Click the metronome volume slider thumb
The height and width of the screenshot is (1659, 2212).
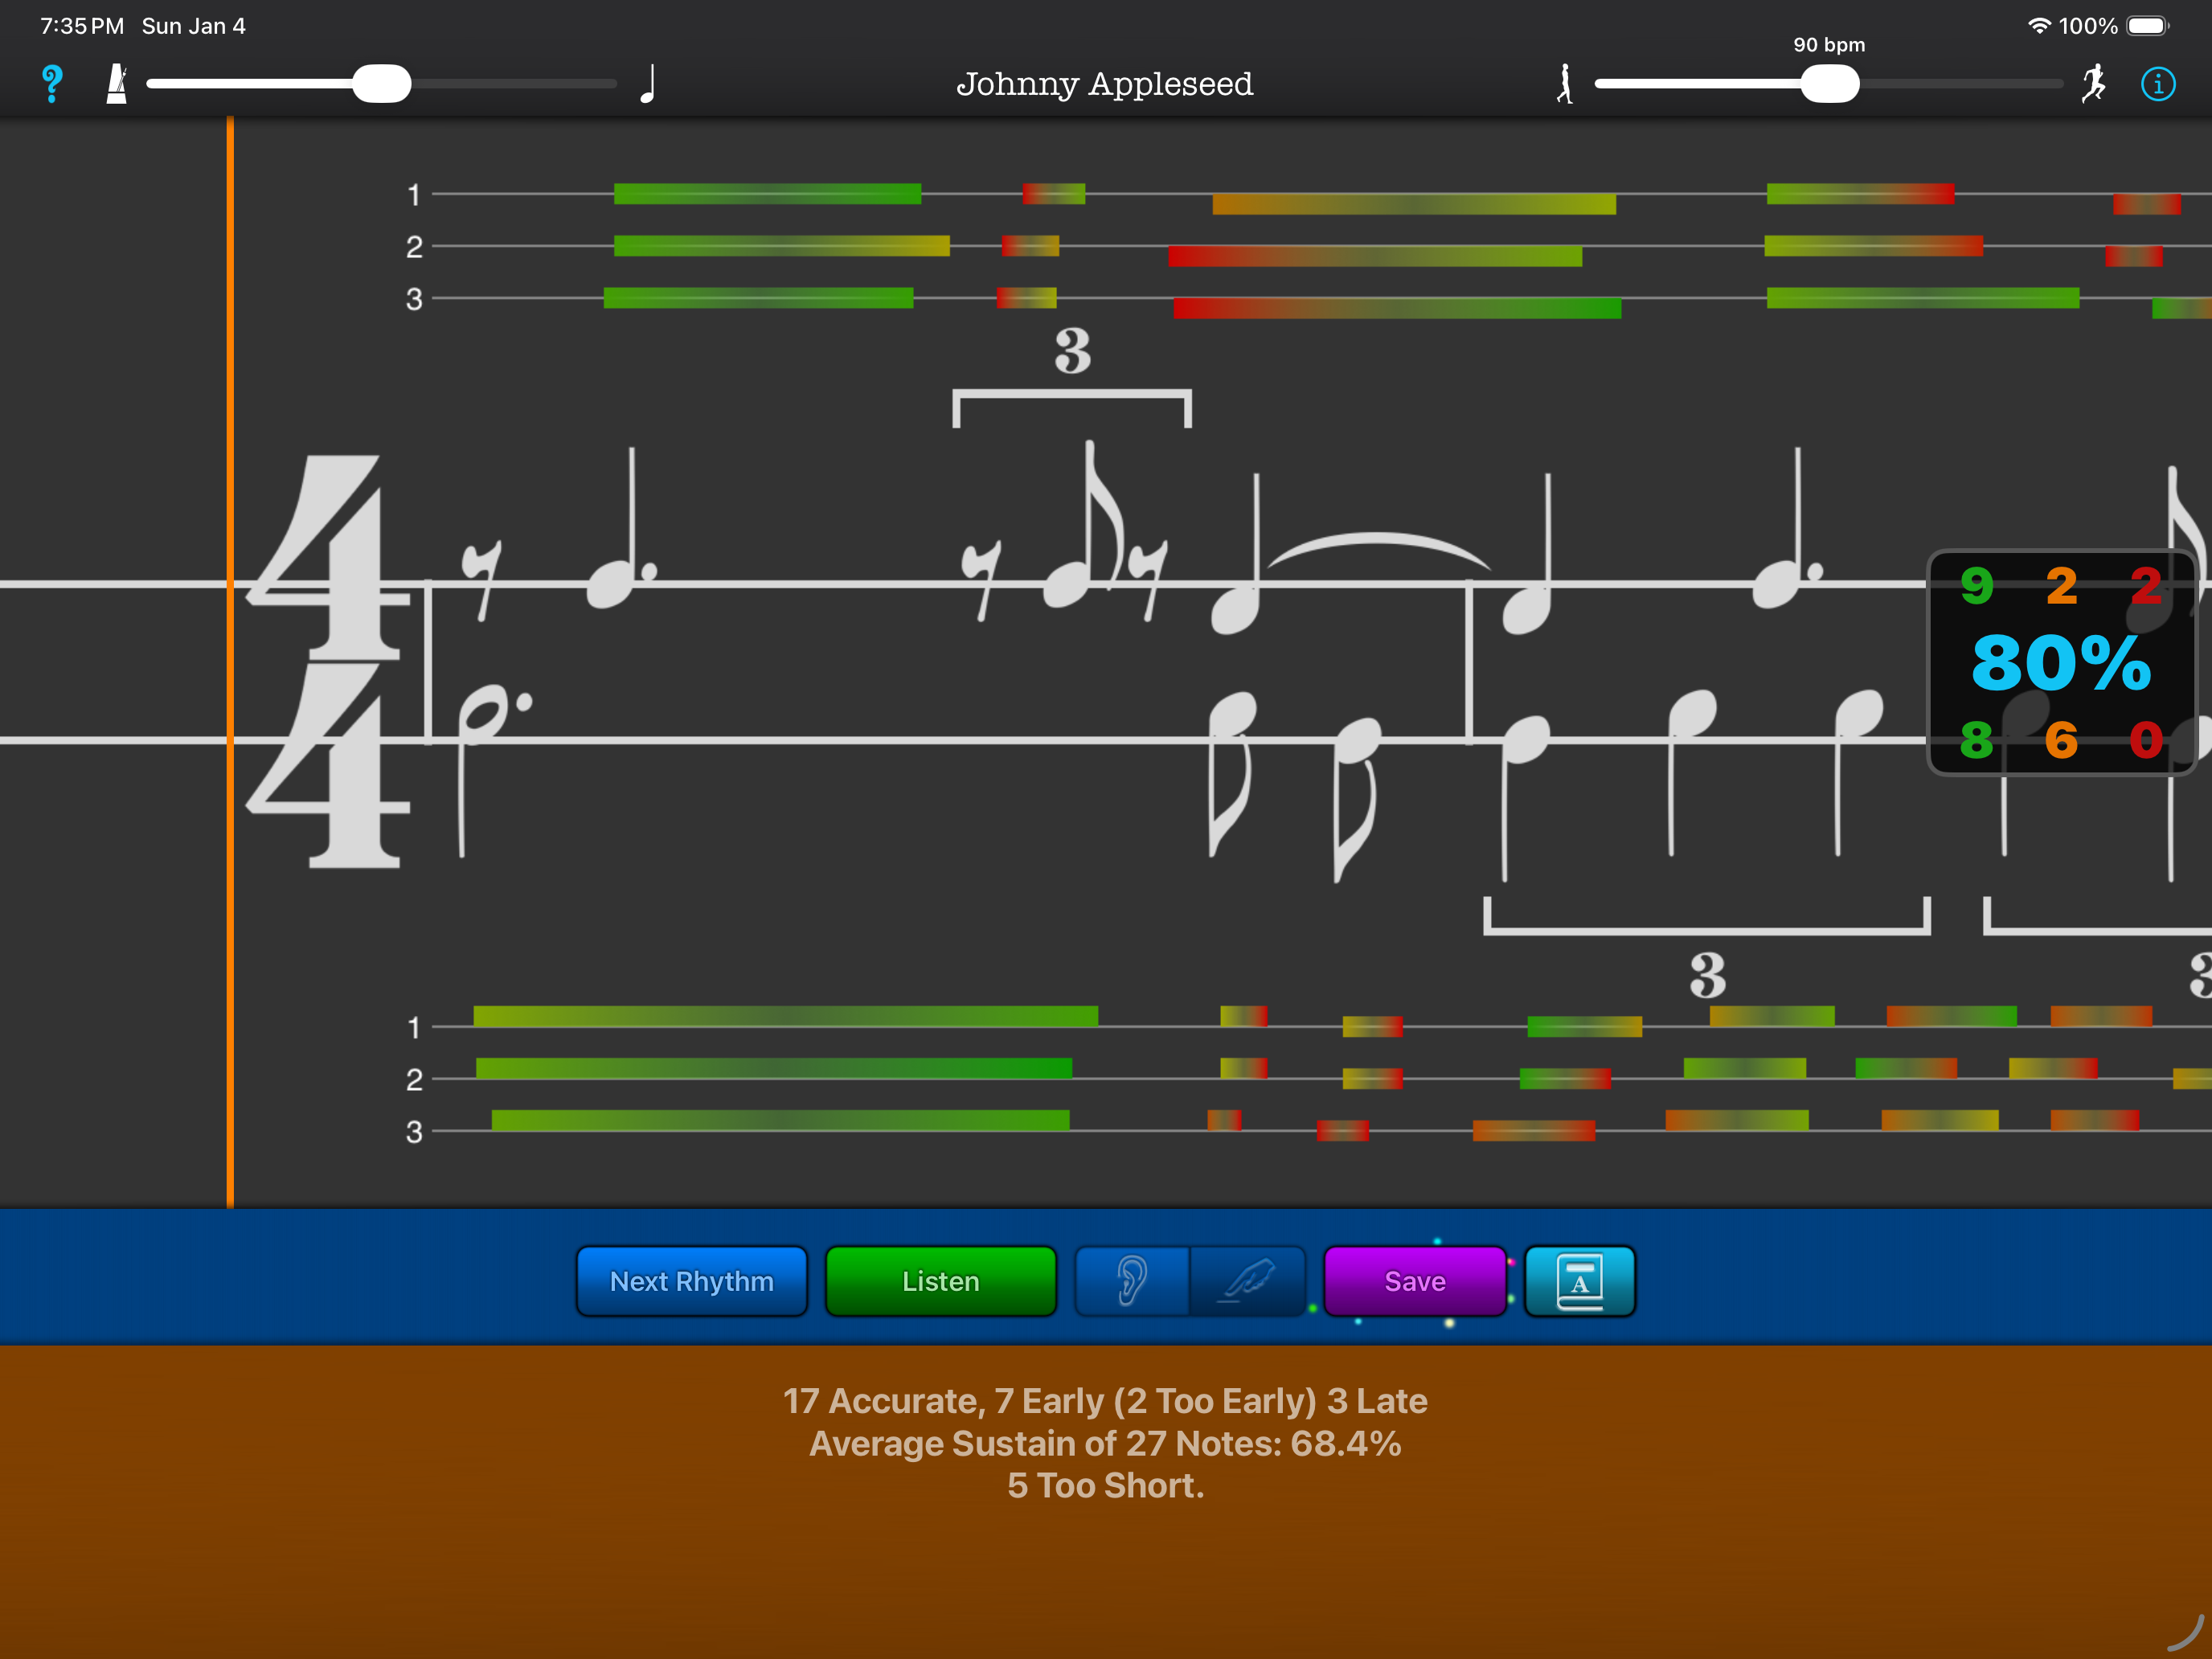point(382,84)
